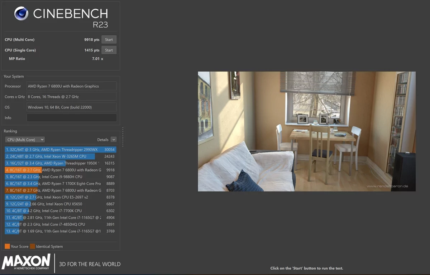Click the Cinebench R23 logo icon
Screen dimensions: 430x275
(x=21, y=14)
